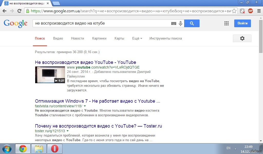Click the Chrome taskbar icon

23,149
